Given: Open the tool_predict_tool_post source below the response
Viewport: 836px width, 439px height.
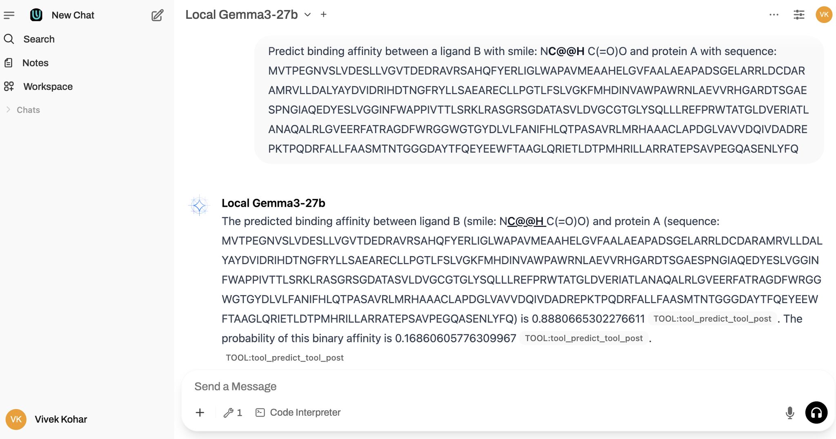Looking at the screenshot, I should [285, 358].
